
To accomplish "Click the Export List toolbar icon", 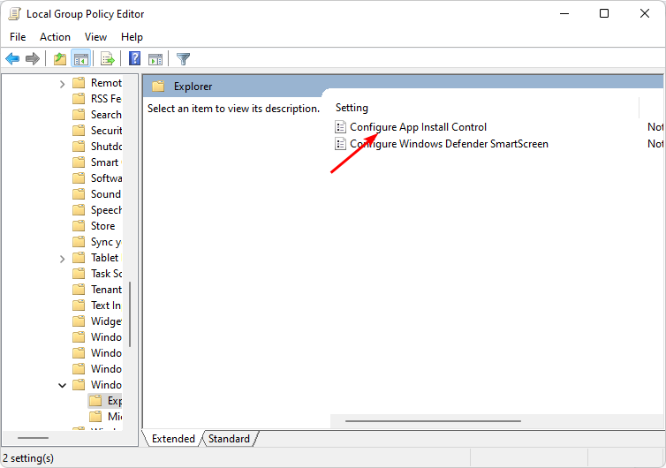I will click(108, 58).
